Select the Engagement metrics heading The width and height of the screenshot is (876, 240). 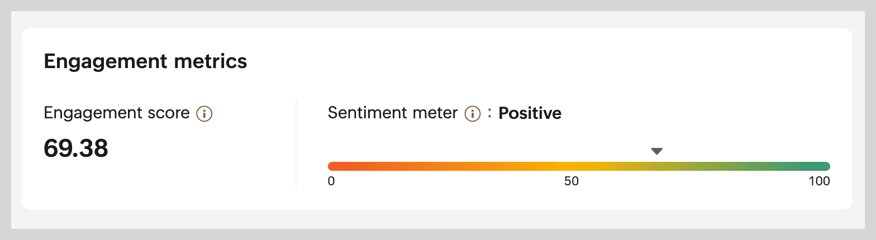point(145,61)
